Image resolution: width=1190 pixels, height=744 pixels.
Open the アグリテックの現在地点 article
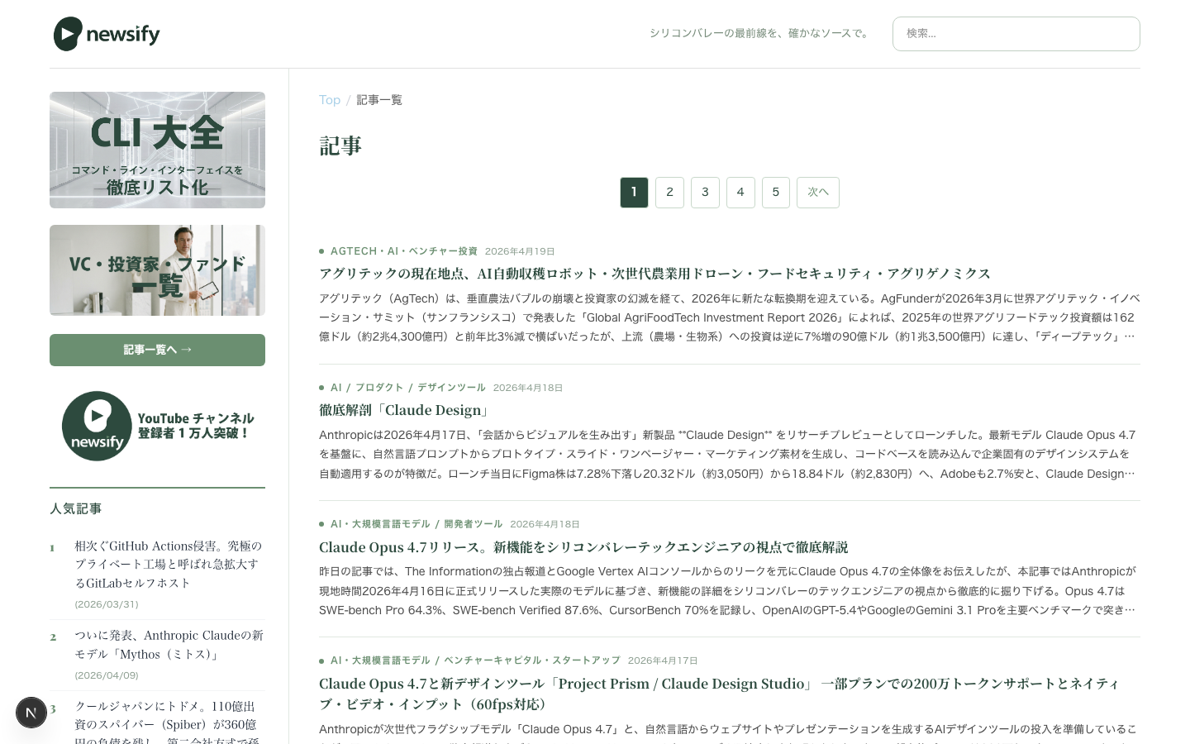pyautogui.click(x=654, y=274)
